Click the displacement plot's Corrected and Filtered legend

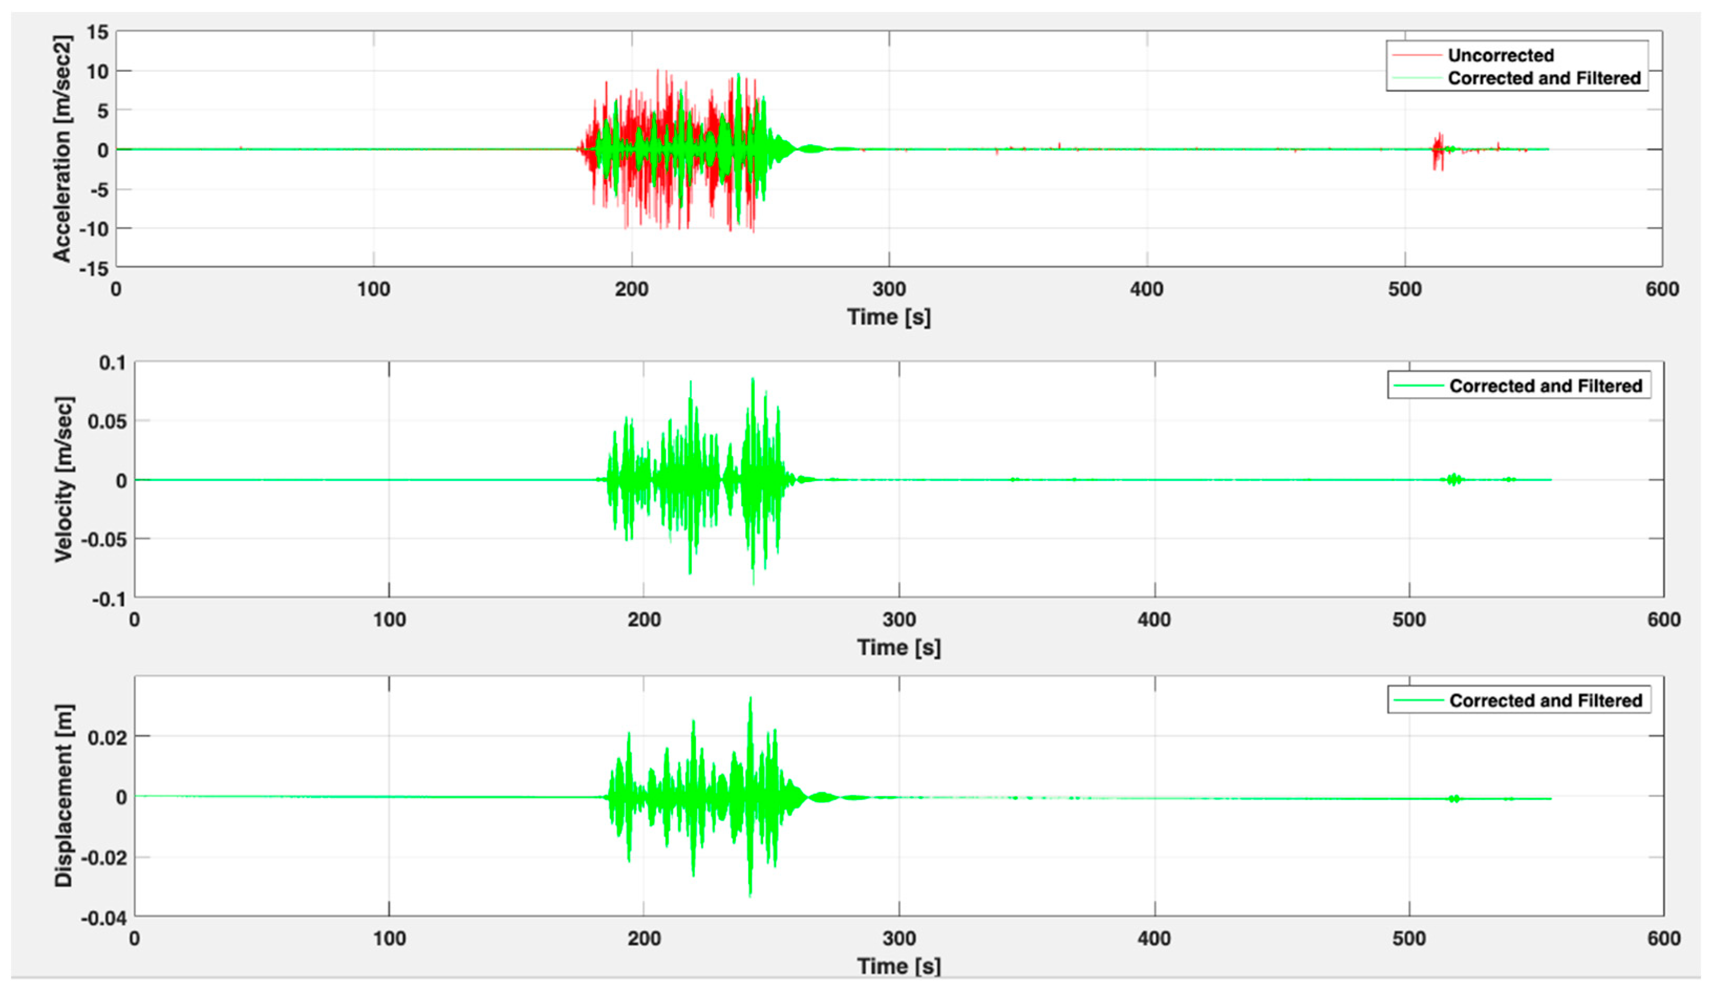coord(1545,700)
